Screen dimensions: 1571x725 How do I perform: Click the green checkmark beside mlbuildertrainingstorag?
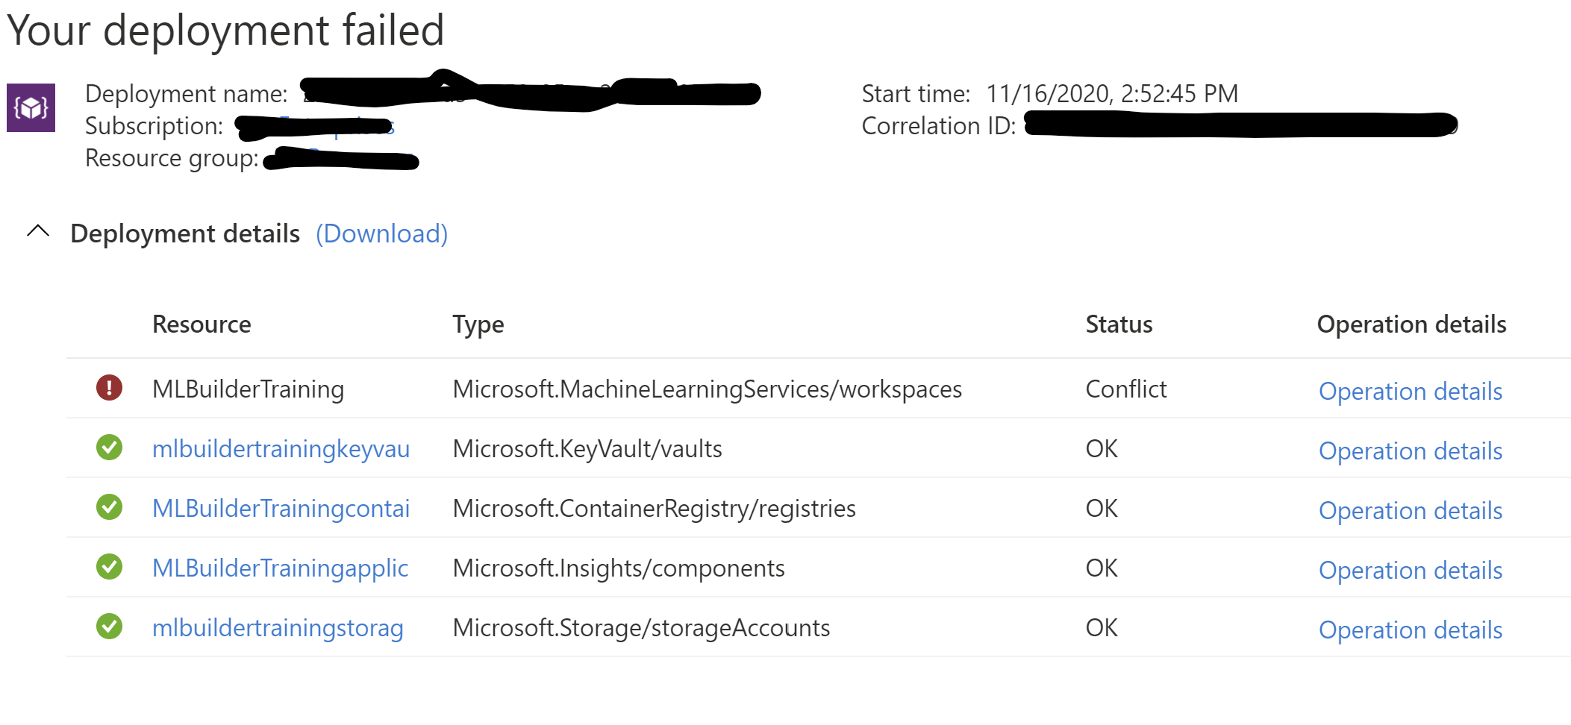[108, 627]
